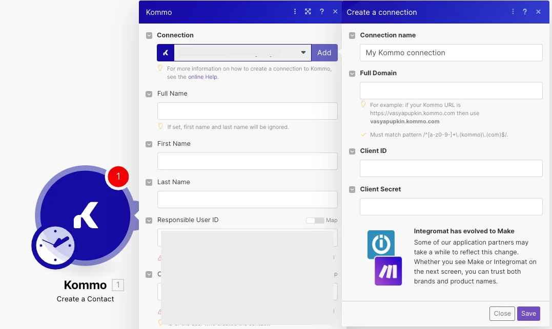Toggle the Full Domain checkbox
The width and height of the screenshot is (552, 329).
[x=352, y=74]
